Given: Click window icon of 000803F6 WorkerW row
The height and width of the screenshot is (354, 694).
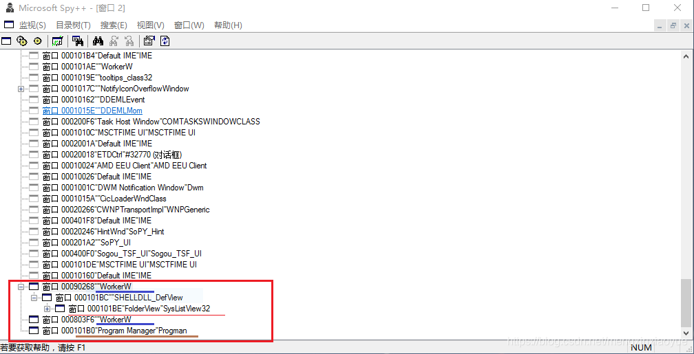Looking at the screenshot, I should pyautogui.click(x=34, y=320).
